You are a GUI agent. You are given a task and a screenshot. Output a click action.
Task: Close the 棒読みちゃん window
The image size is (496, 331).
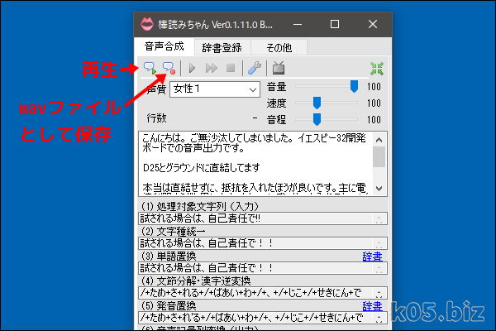pyautogui.click(x=373, y=24)
